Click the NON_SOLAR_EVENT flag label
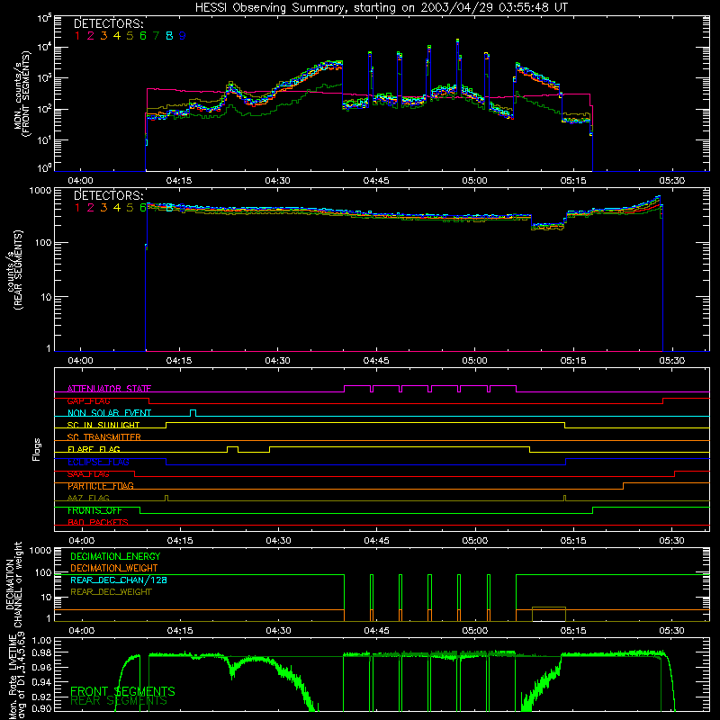Screen dimensions: 720x720 109,413
